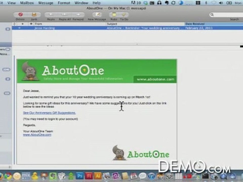Open iTunes from the dock
This screenshot has width=243, height=182.
pos(151,176)
